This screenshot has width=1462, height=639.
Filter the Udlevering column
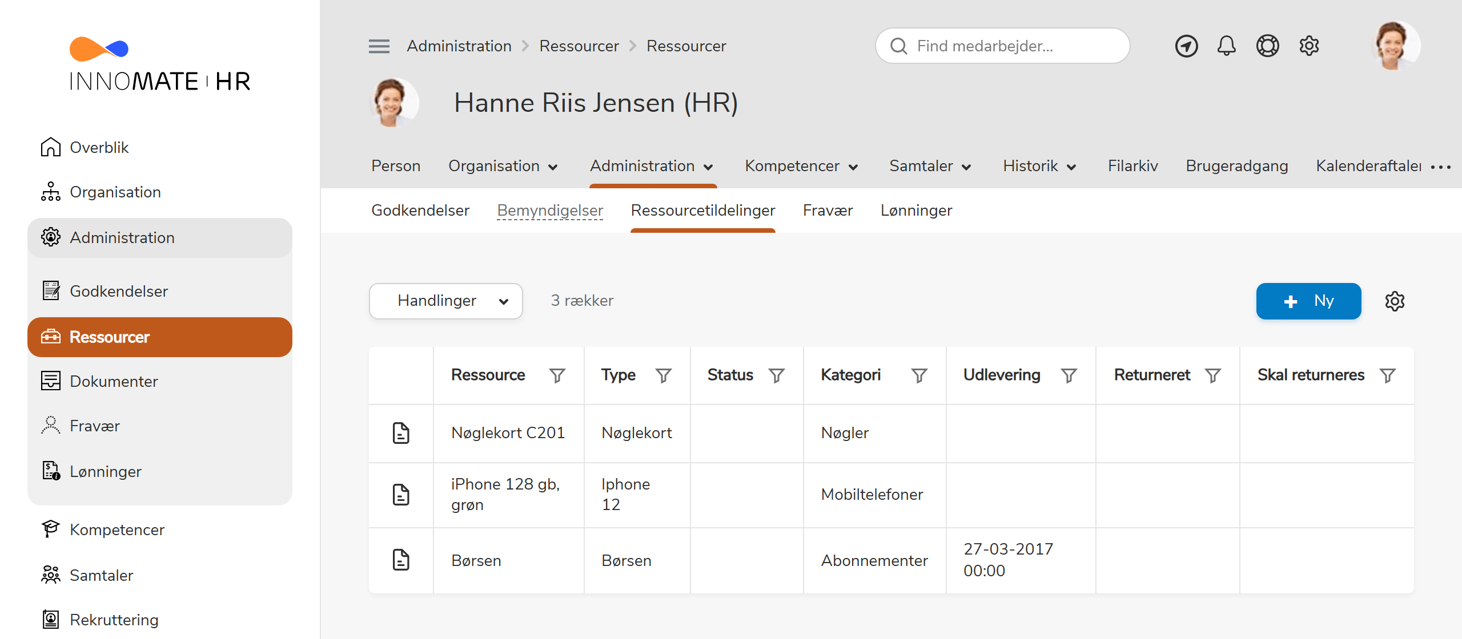click(1069, 375)
